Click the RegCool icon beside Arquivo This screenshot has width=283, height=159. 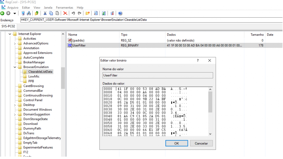coord(3,7)
